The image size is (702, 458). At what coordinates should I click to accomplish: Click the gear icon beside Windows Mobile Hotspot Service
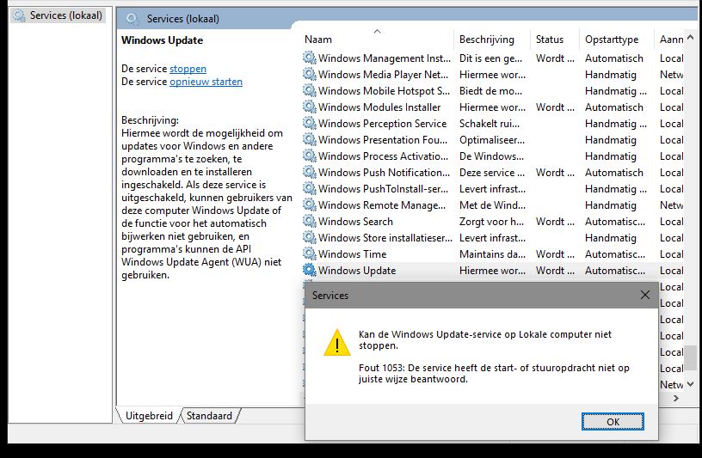[x=310, y=90]
